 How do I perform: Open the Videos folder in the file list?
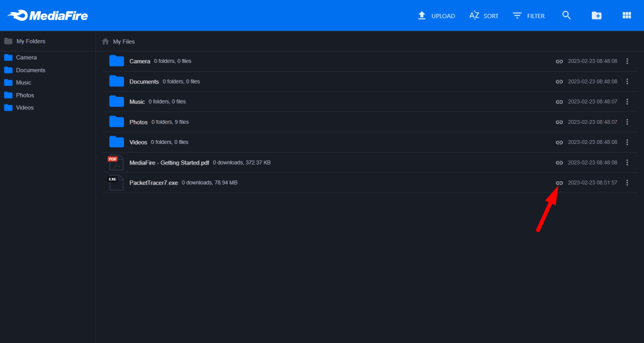coord(138,143)
